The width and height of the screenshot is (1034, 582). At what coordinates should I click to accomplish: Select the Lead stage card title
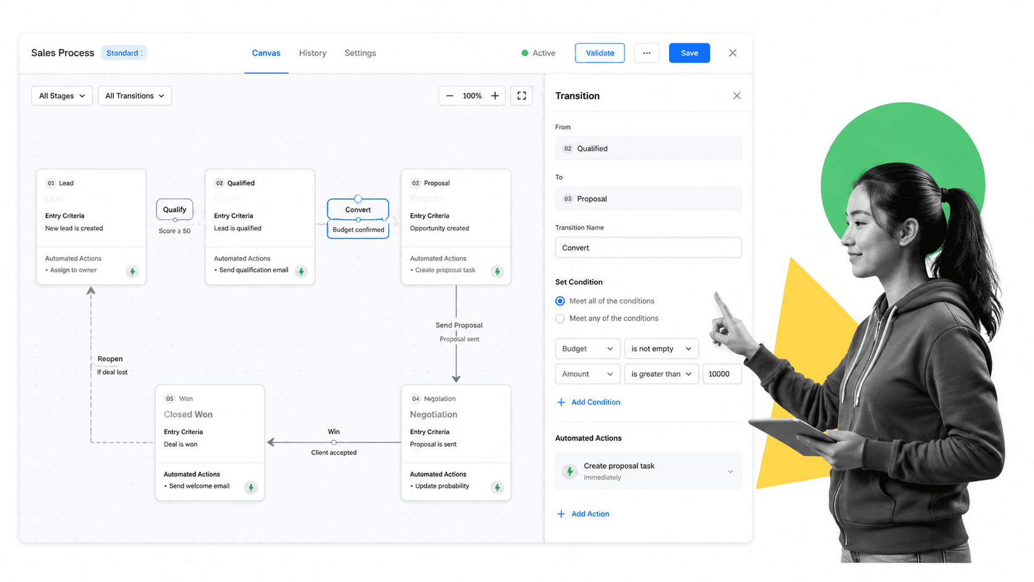tap(66, 183)
